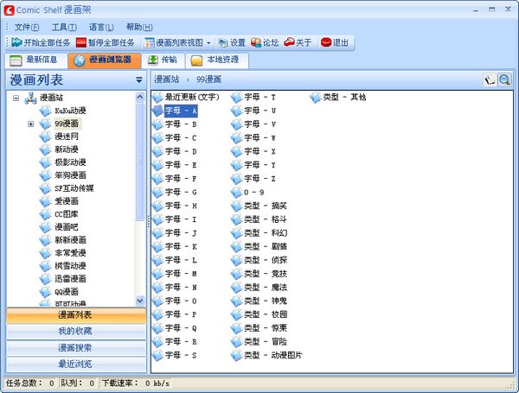Click the 字母 - G folder icon
Screen dimensions: 519x393
[x=158, y=192]
